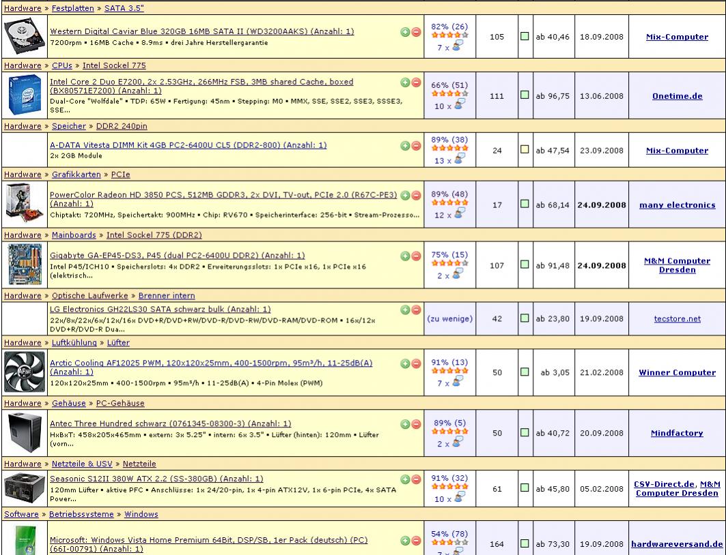Screen dimensions: 726x555
Task: Add one PowerColor Radeon HD 3850
Action: [x=405, y=195]
